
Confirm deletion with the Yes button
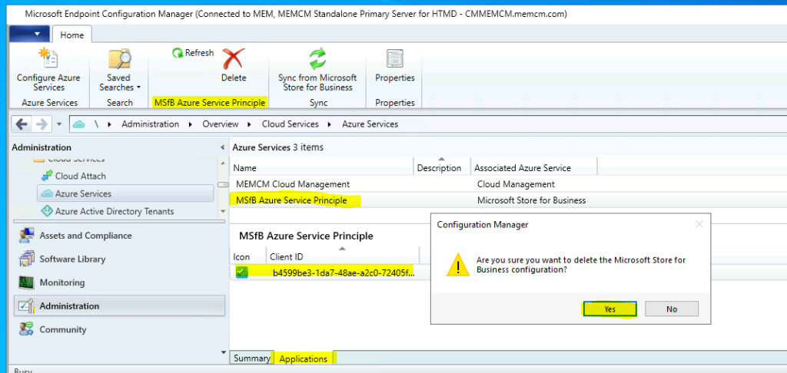coord(609,309)
